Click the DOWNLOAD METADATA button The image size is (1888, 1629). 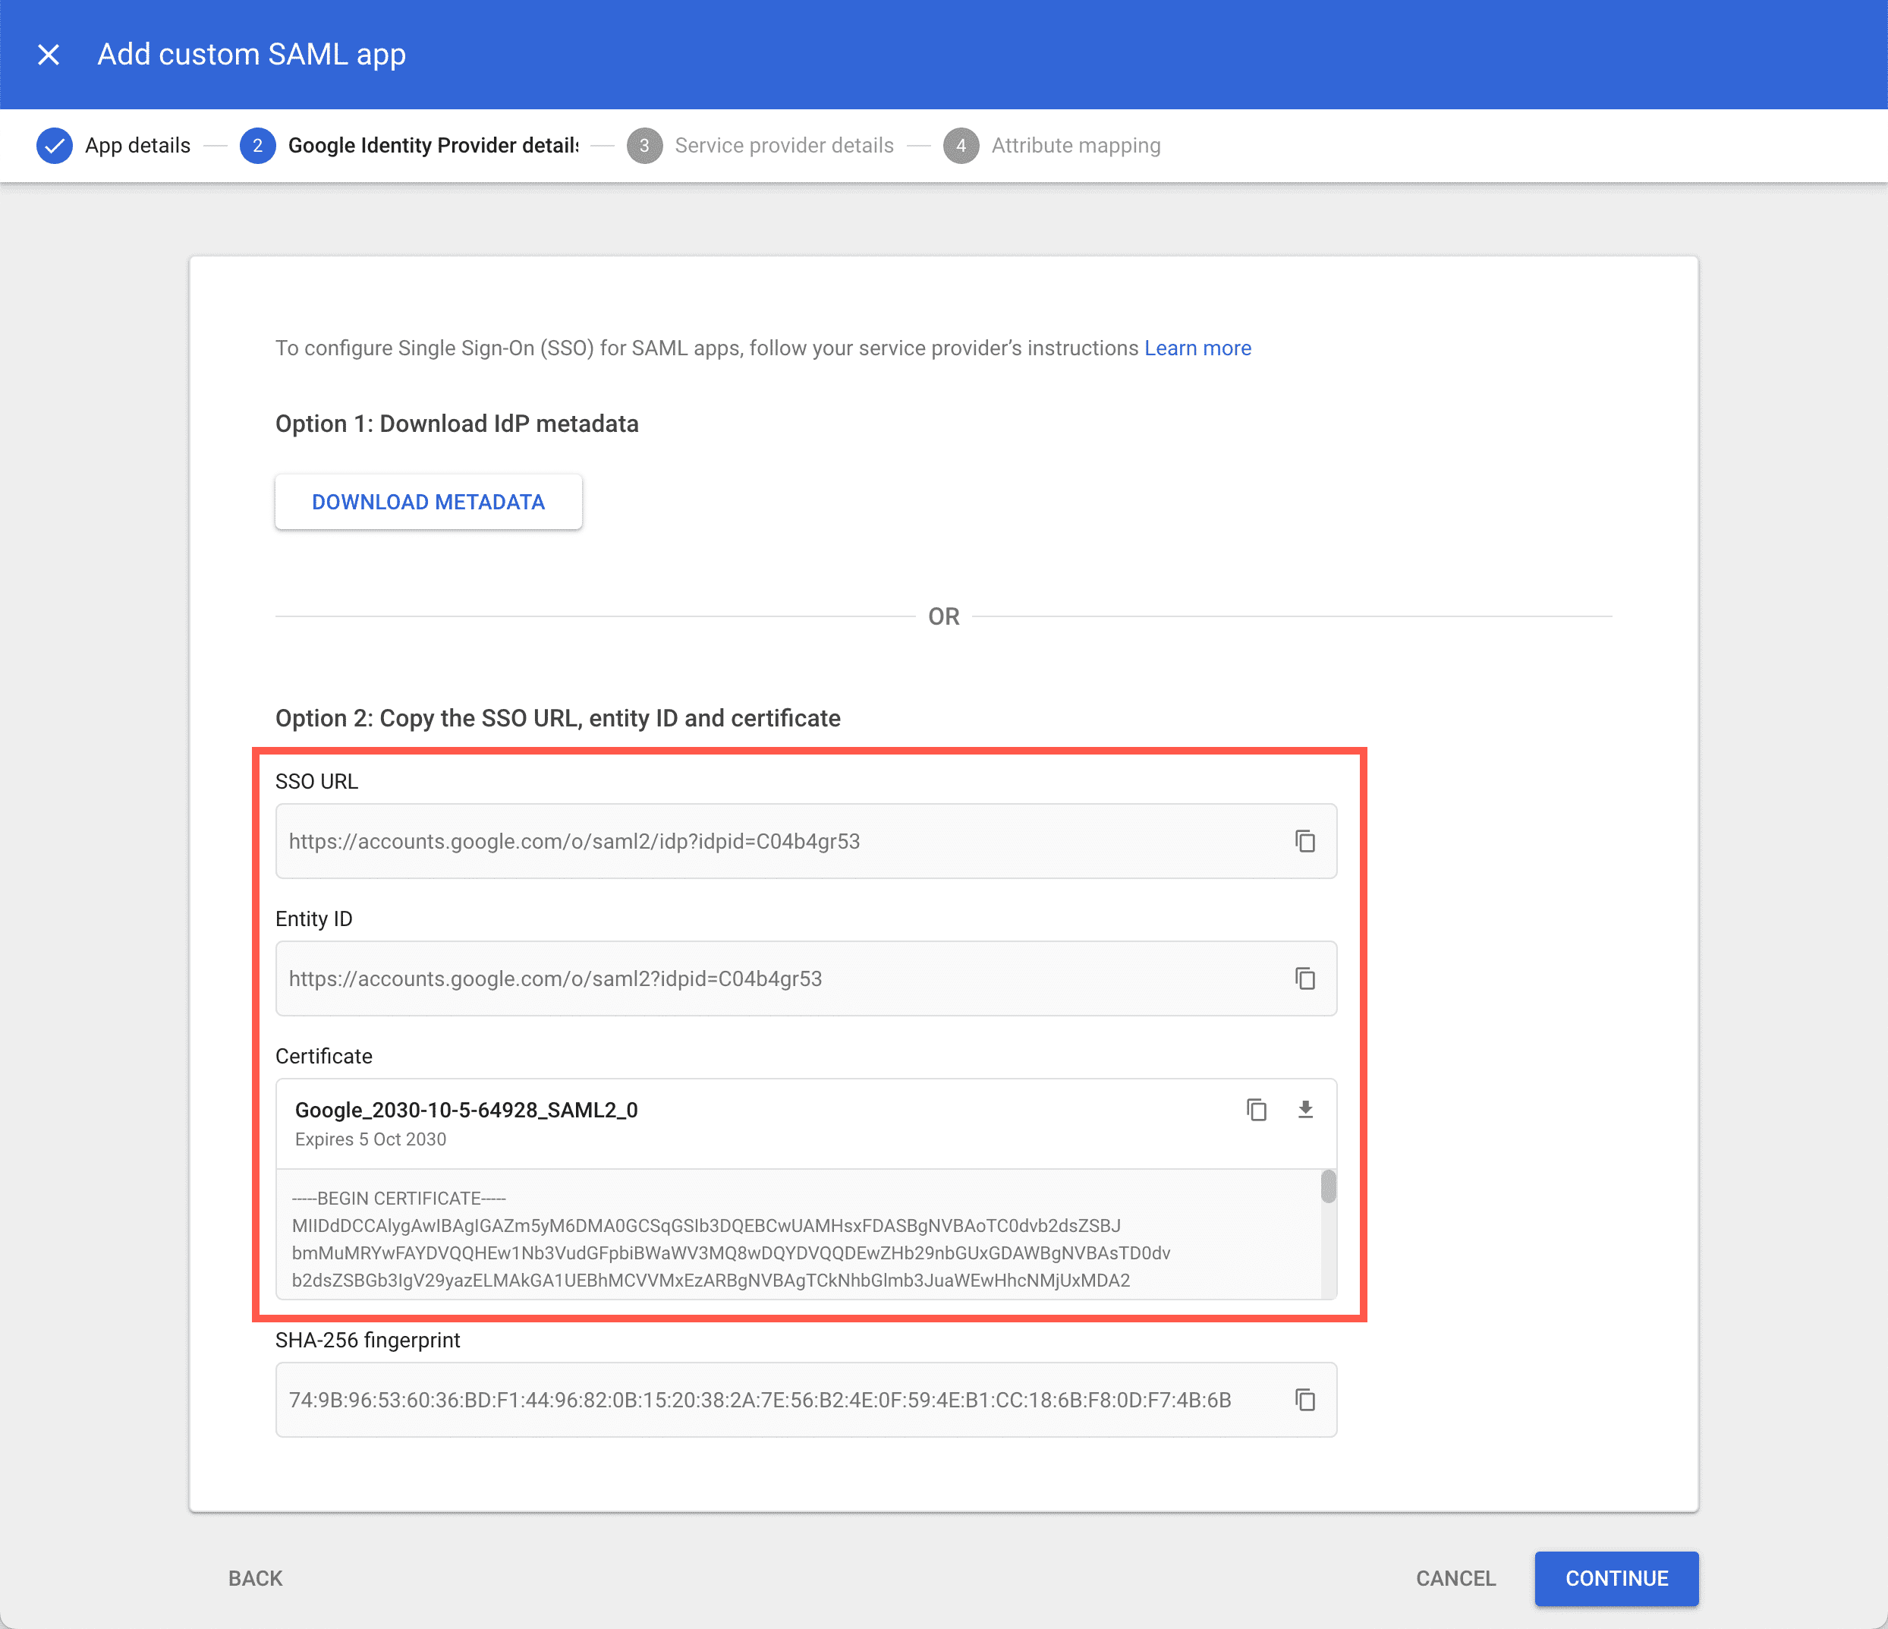pyautogui.click(x=428, y=501)
